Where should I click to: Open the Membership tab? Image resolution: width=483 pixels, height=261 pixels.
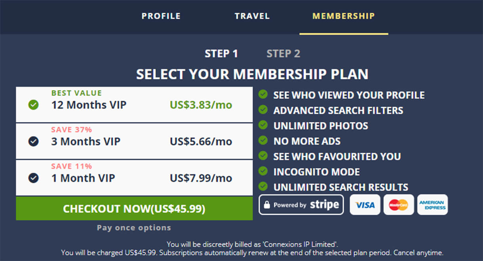pos(344,16)
